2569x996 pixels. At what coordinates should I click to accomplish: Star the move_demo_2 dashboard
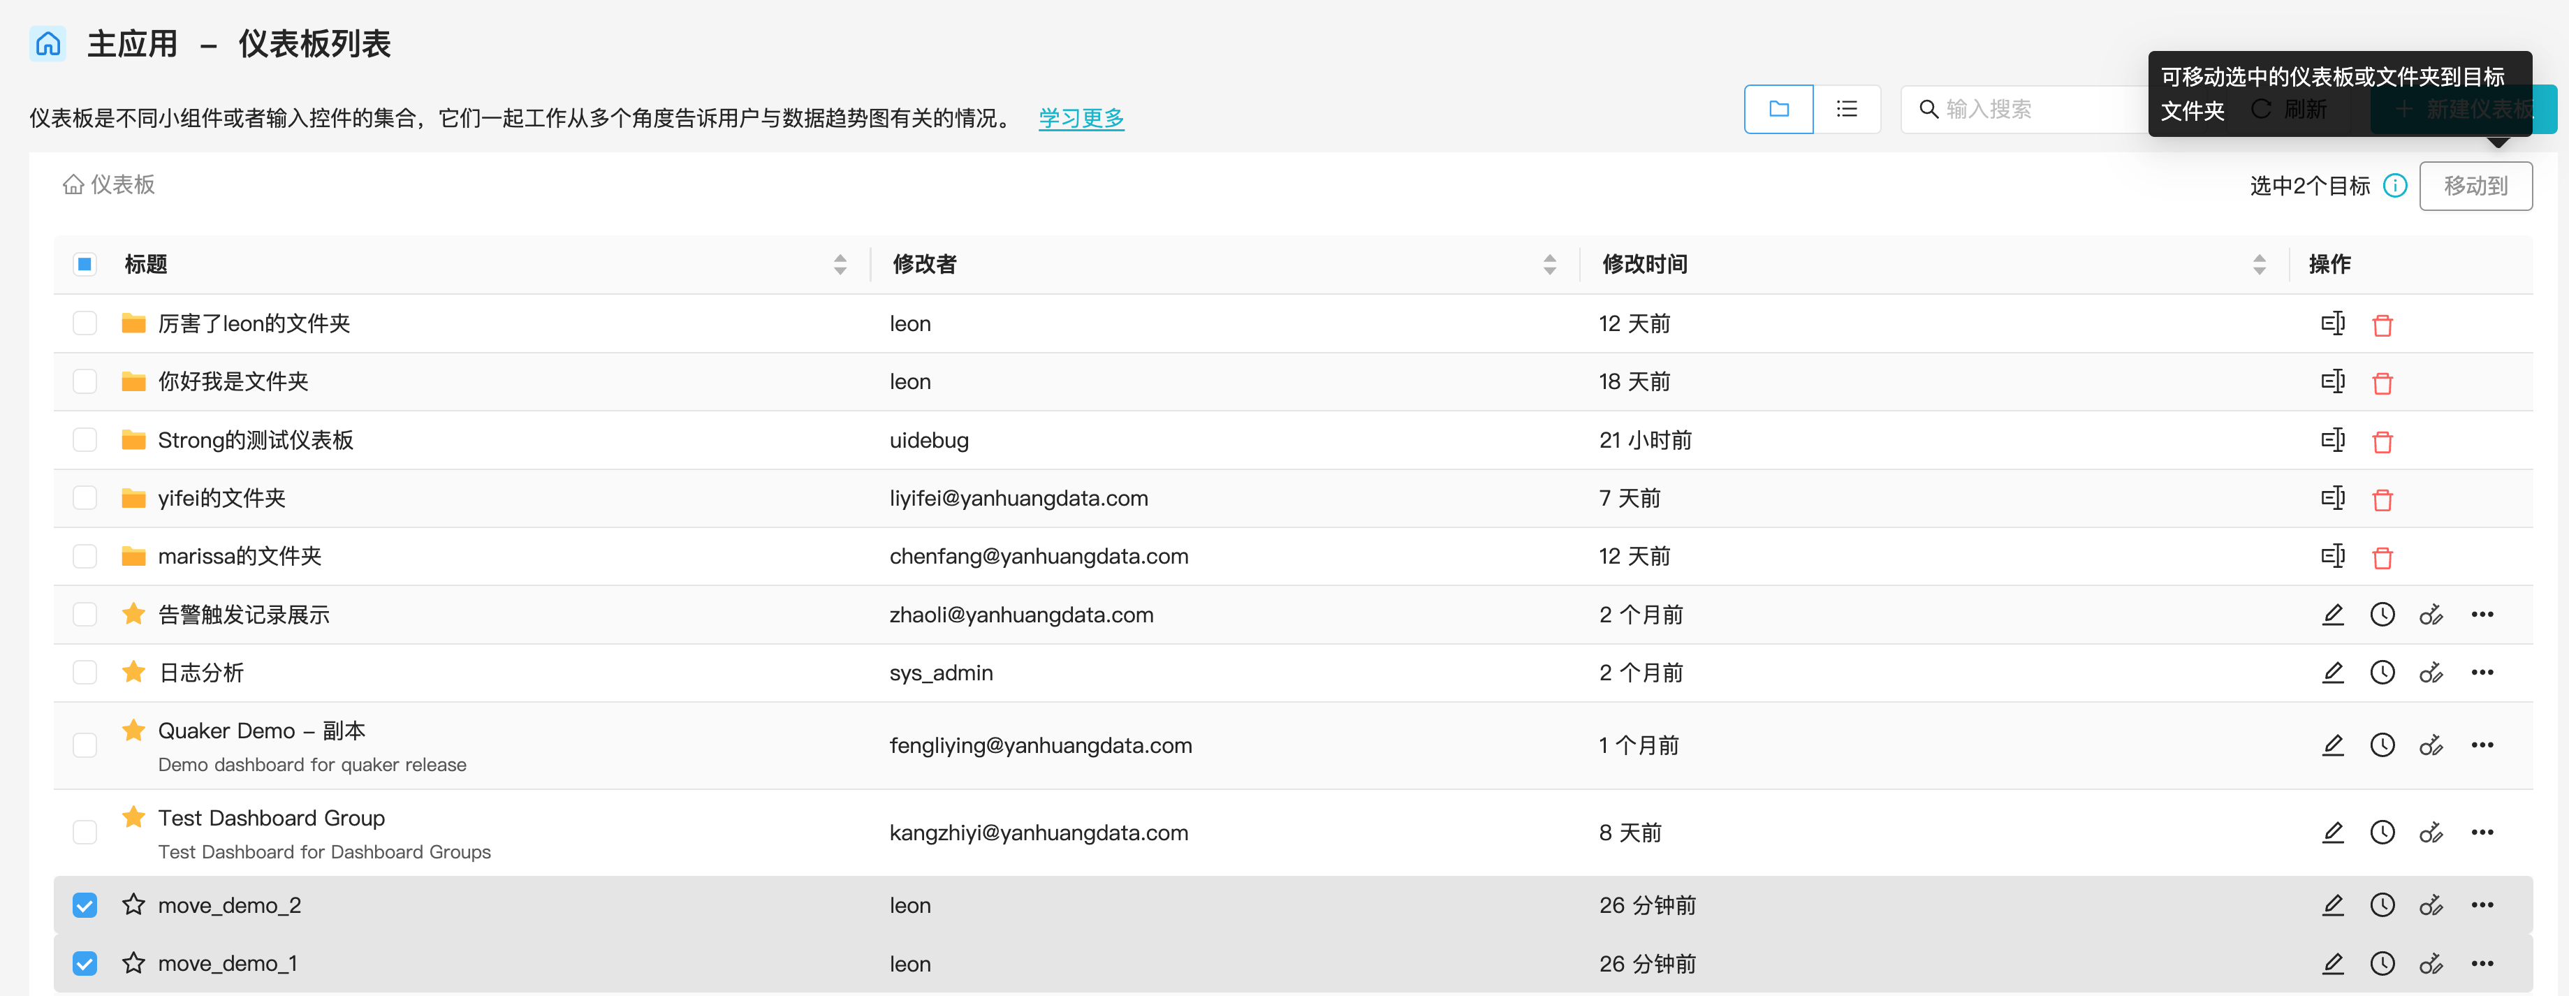pyautogui.click(x=133, y=905)
